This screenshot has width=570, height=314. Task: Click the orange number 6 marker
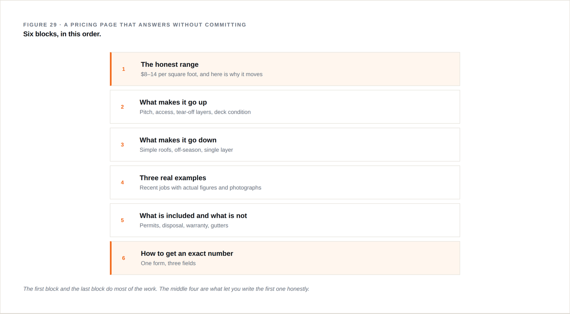click(124, 258)
